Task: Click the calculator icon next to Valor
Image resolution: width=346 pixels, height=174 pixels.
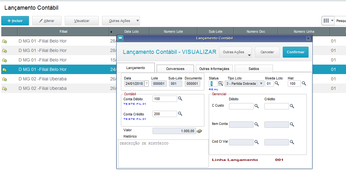Action: click(199, 131)
